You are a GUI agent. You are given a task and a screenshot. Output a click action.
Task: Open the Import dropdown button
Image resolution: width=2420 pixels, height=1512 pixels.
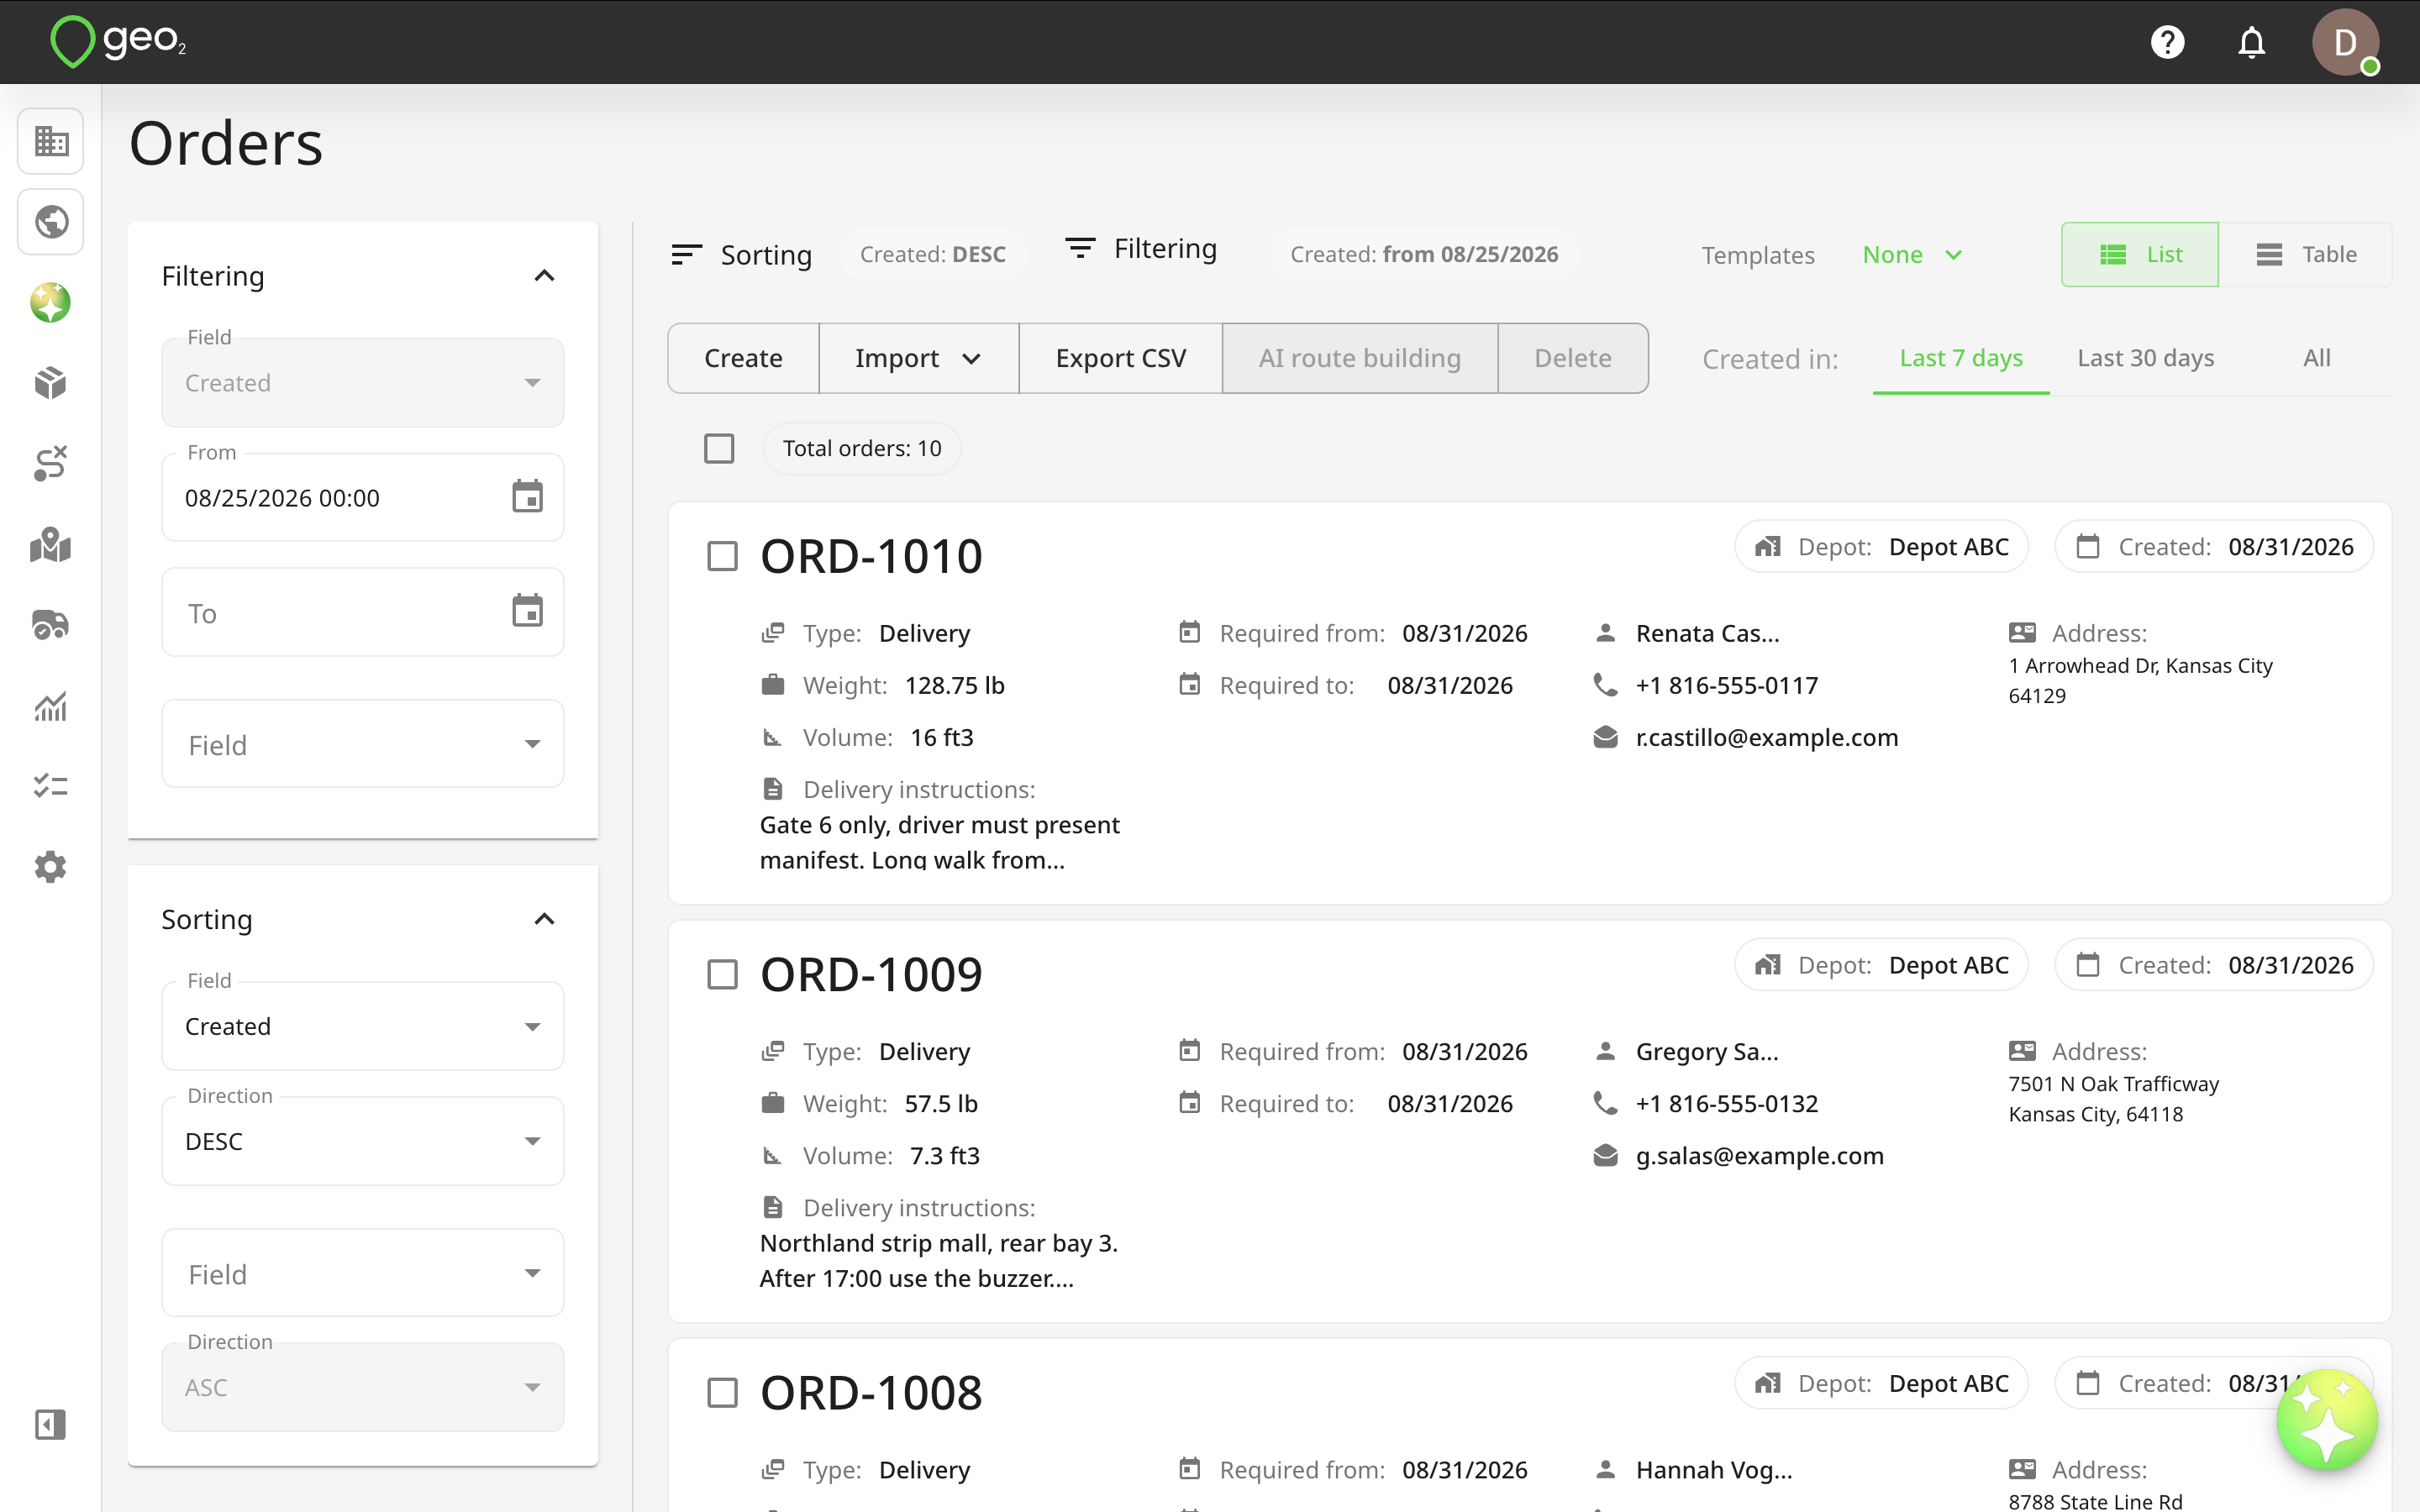point(918,358)
